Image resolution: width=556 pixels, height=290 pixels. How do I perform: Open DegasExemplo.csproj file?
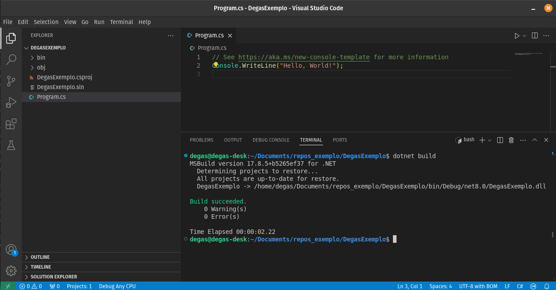click(x=102, y=77)
